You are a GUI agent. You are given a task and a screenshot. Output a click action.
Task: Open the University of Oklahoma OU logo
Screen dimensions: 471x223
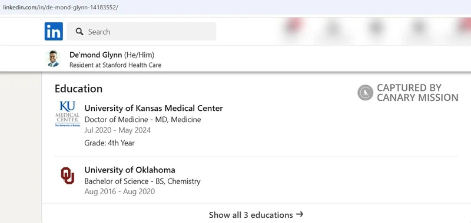pos(68,175)
